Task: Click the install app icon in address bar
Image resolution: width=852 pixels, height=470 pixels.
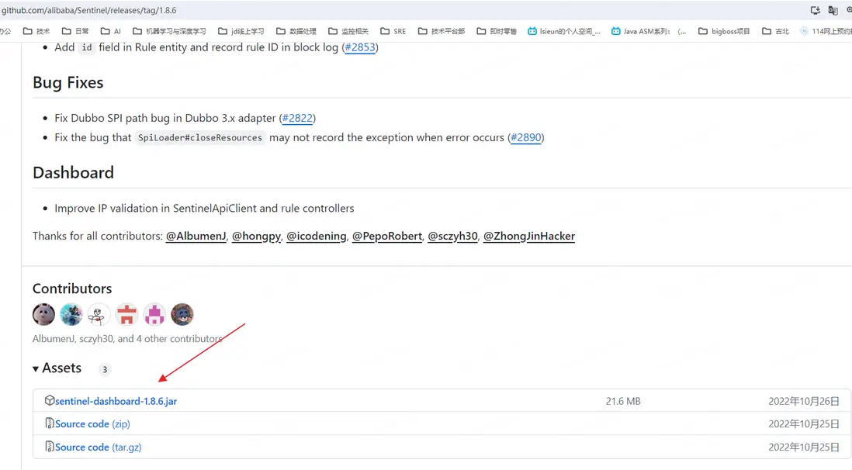Action: pos(815,10)
